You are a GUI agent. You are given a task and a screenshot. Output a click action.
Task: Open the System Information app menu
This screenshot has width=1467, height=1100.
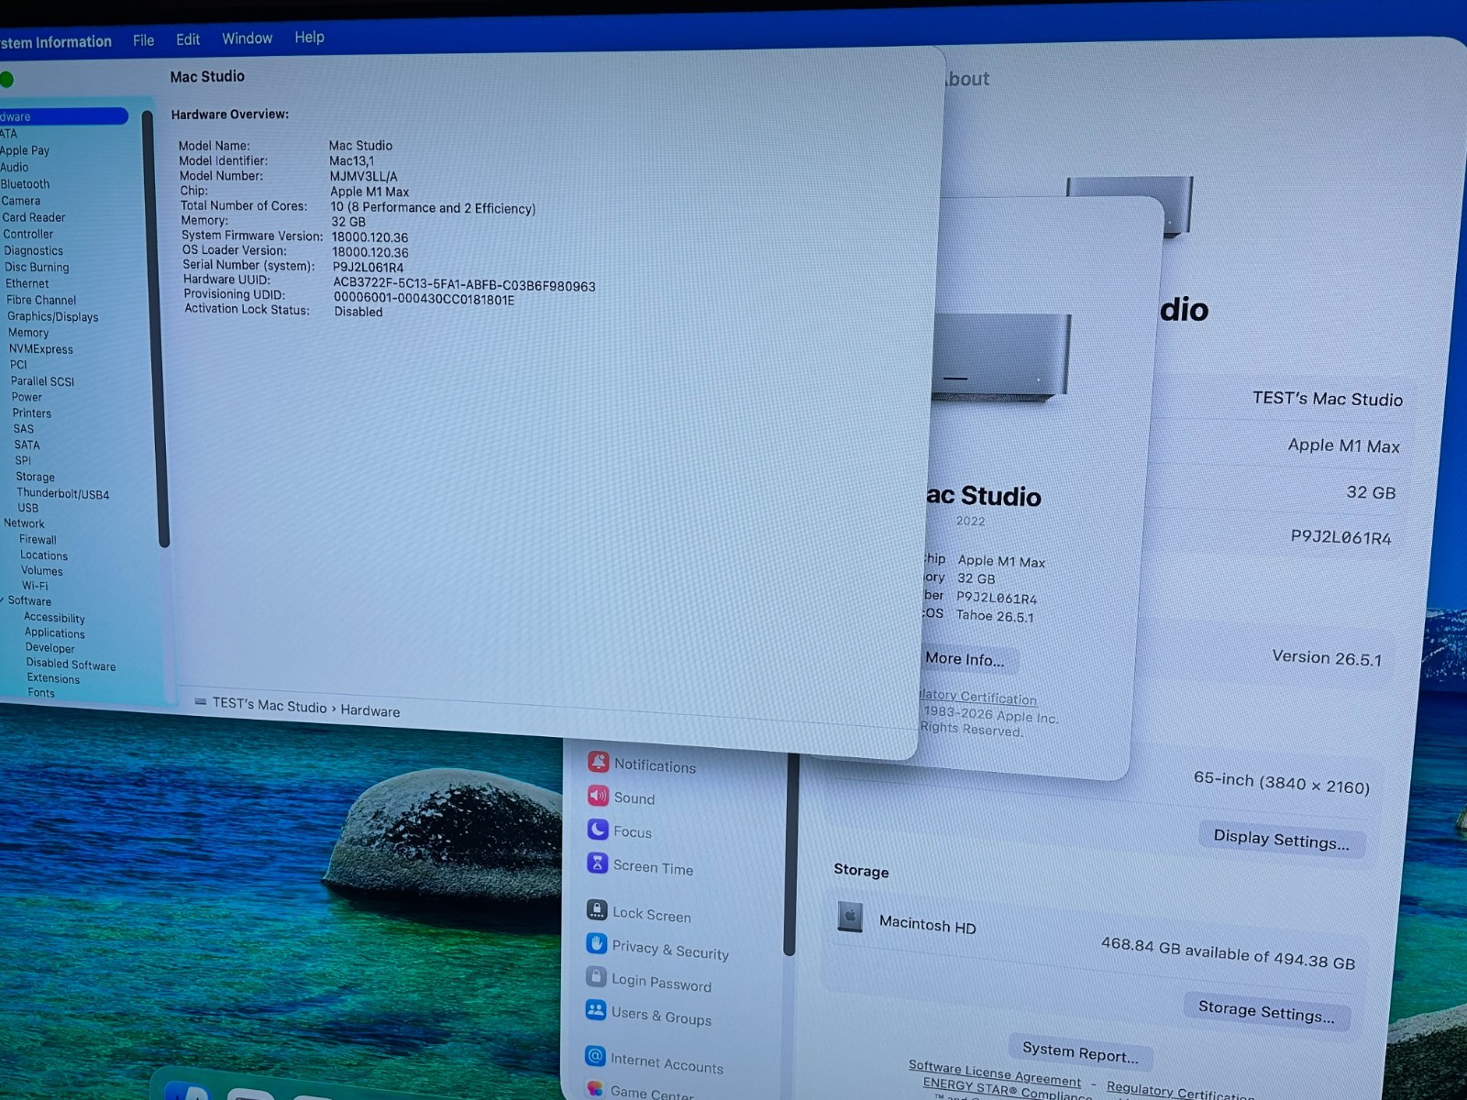[x=55, y=42]
